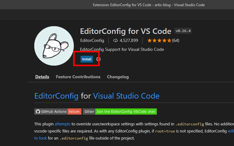234x146 pixels.
Task: Click the extension title EditorConfig for VS Code
Action: click(126, 31)
